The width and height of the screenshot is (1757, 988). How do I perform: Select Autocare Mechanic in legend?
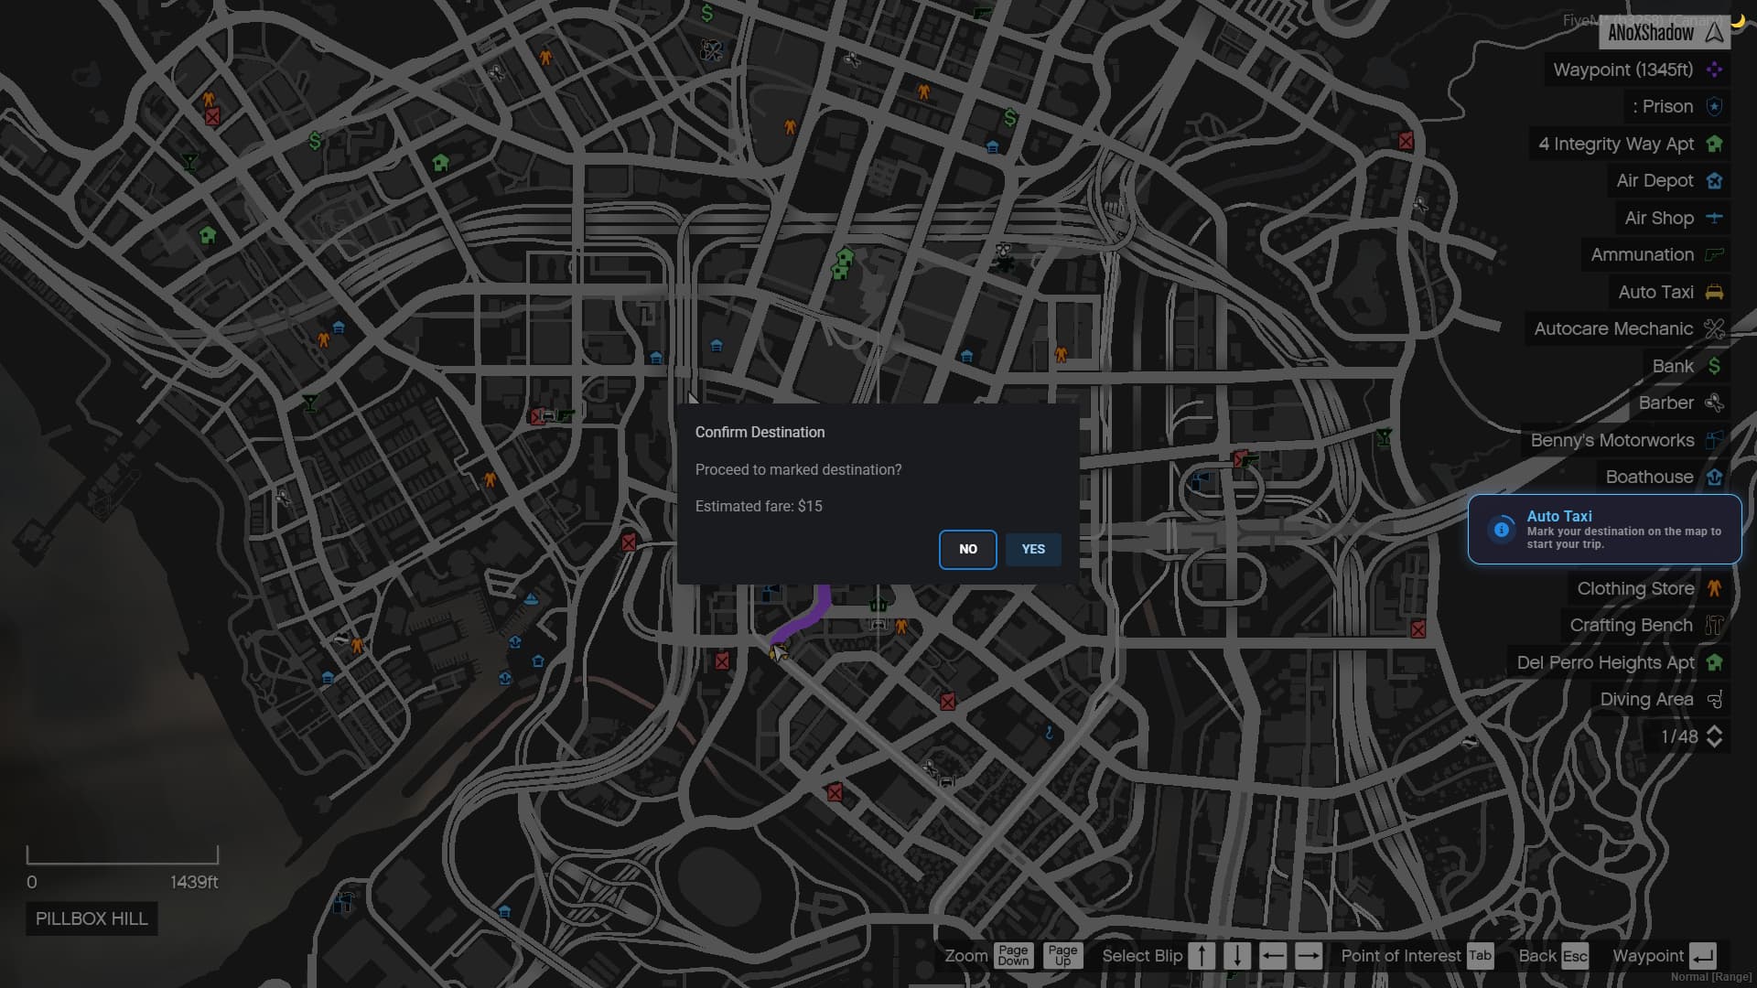point(1627,328)
